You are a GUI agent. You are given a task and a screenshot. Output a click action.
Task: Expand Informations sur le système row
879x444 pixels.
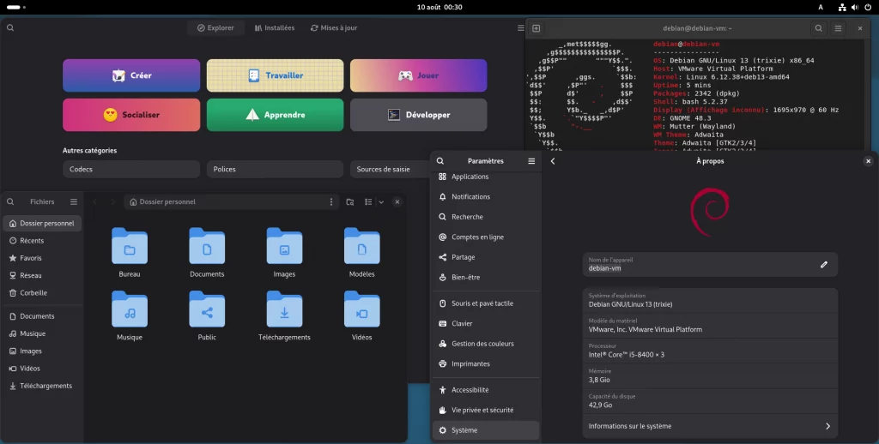point(709,426)
